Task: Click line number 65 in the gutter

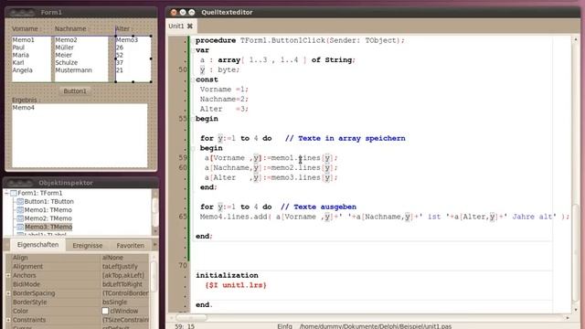Action: (183, 217)
